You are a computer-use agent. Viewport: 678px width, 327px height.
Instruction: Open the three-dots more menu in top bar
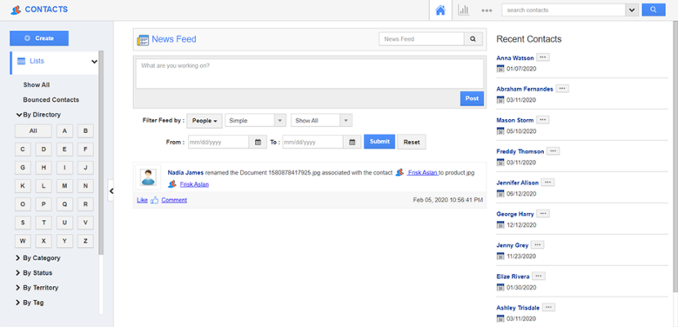pyautogui.click(x=487, y=11)
